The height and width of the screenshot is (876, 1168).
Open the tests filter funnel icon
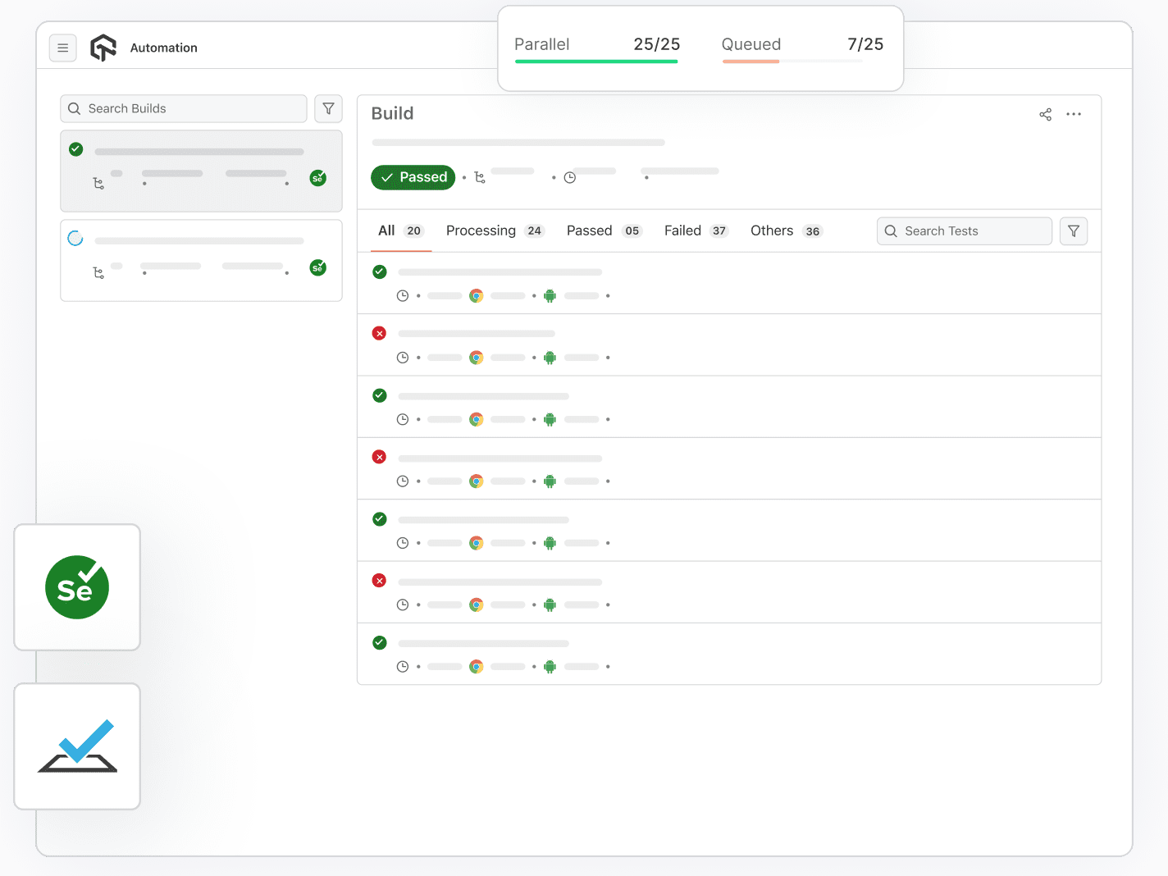coord(1074,231)
